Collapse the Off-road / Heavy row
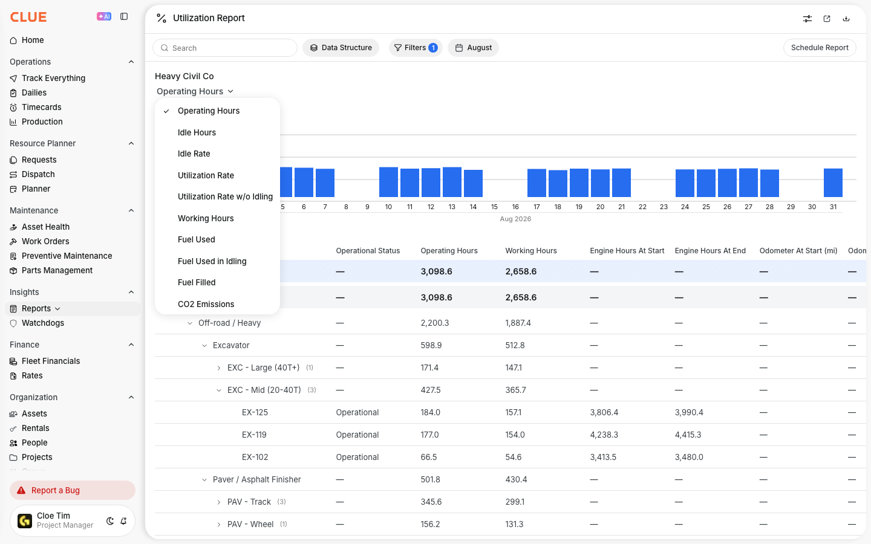Viewport: 871px width, 544px height. (190, 323)
